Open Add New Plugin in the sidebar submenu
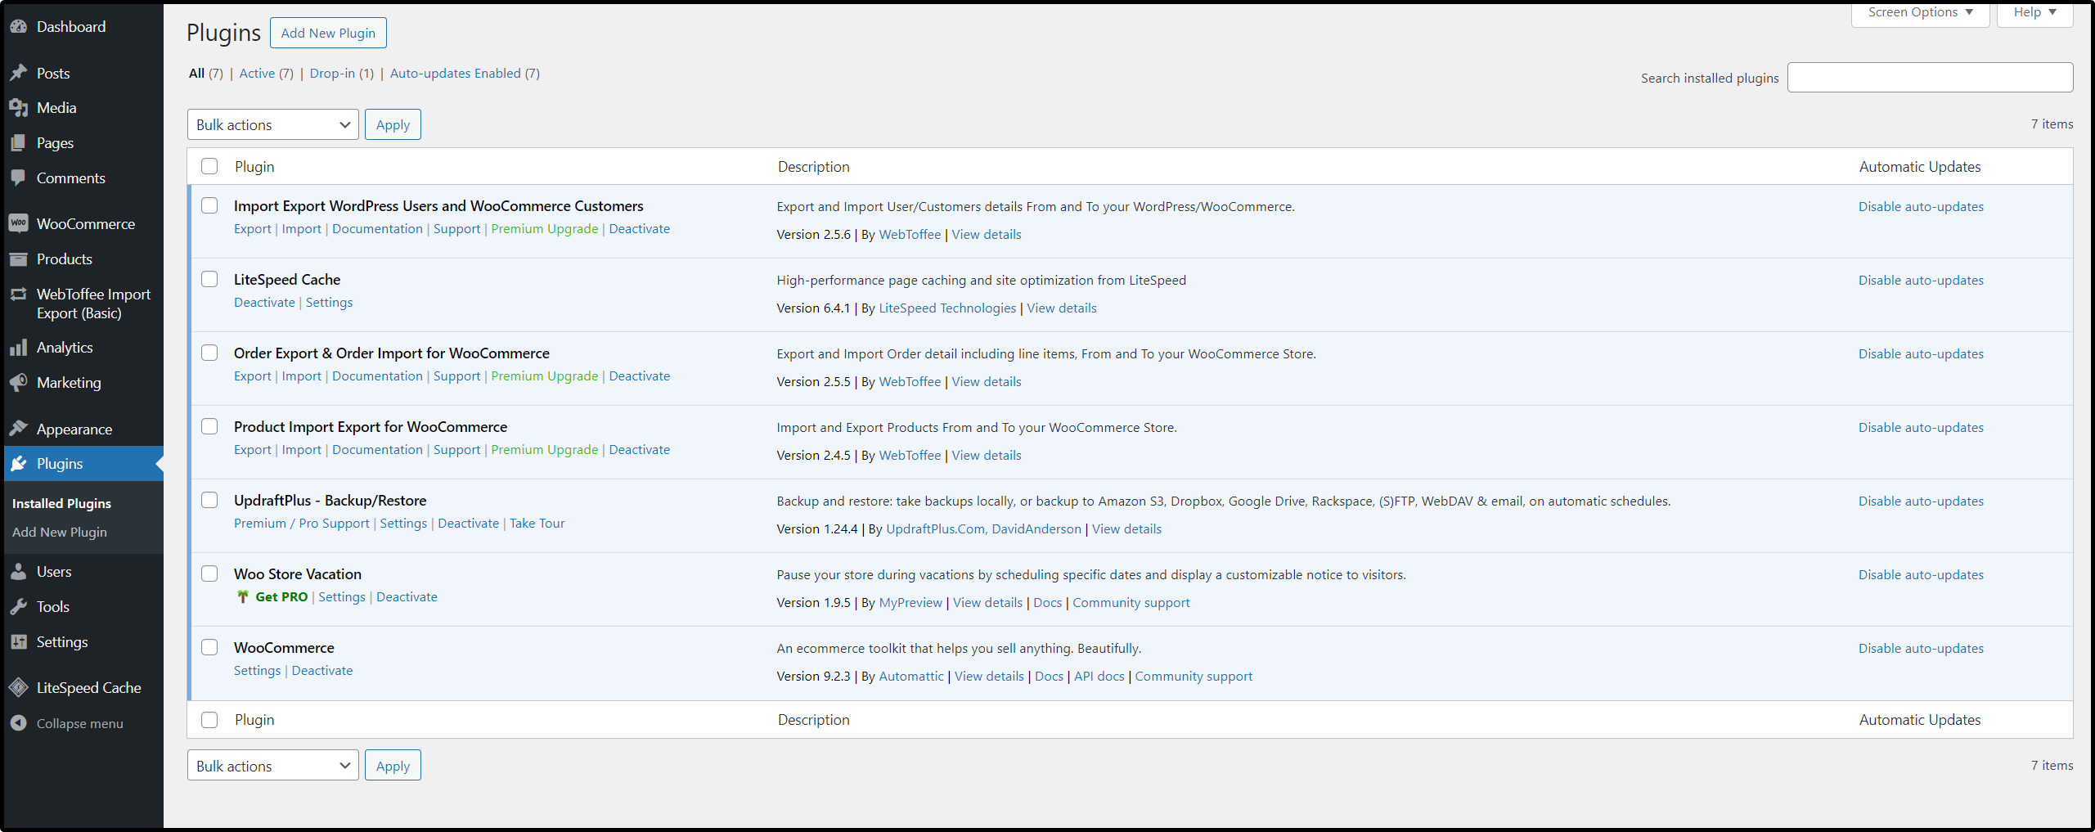2095x832 pixels. [x=60, y=533]
